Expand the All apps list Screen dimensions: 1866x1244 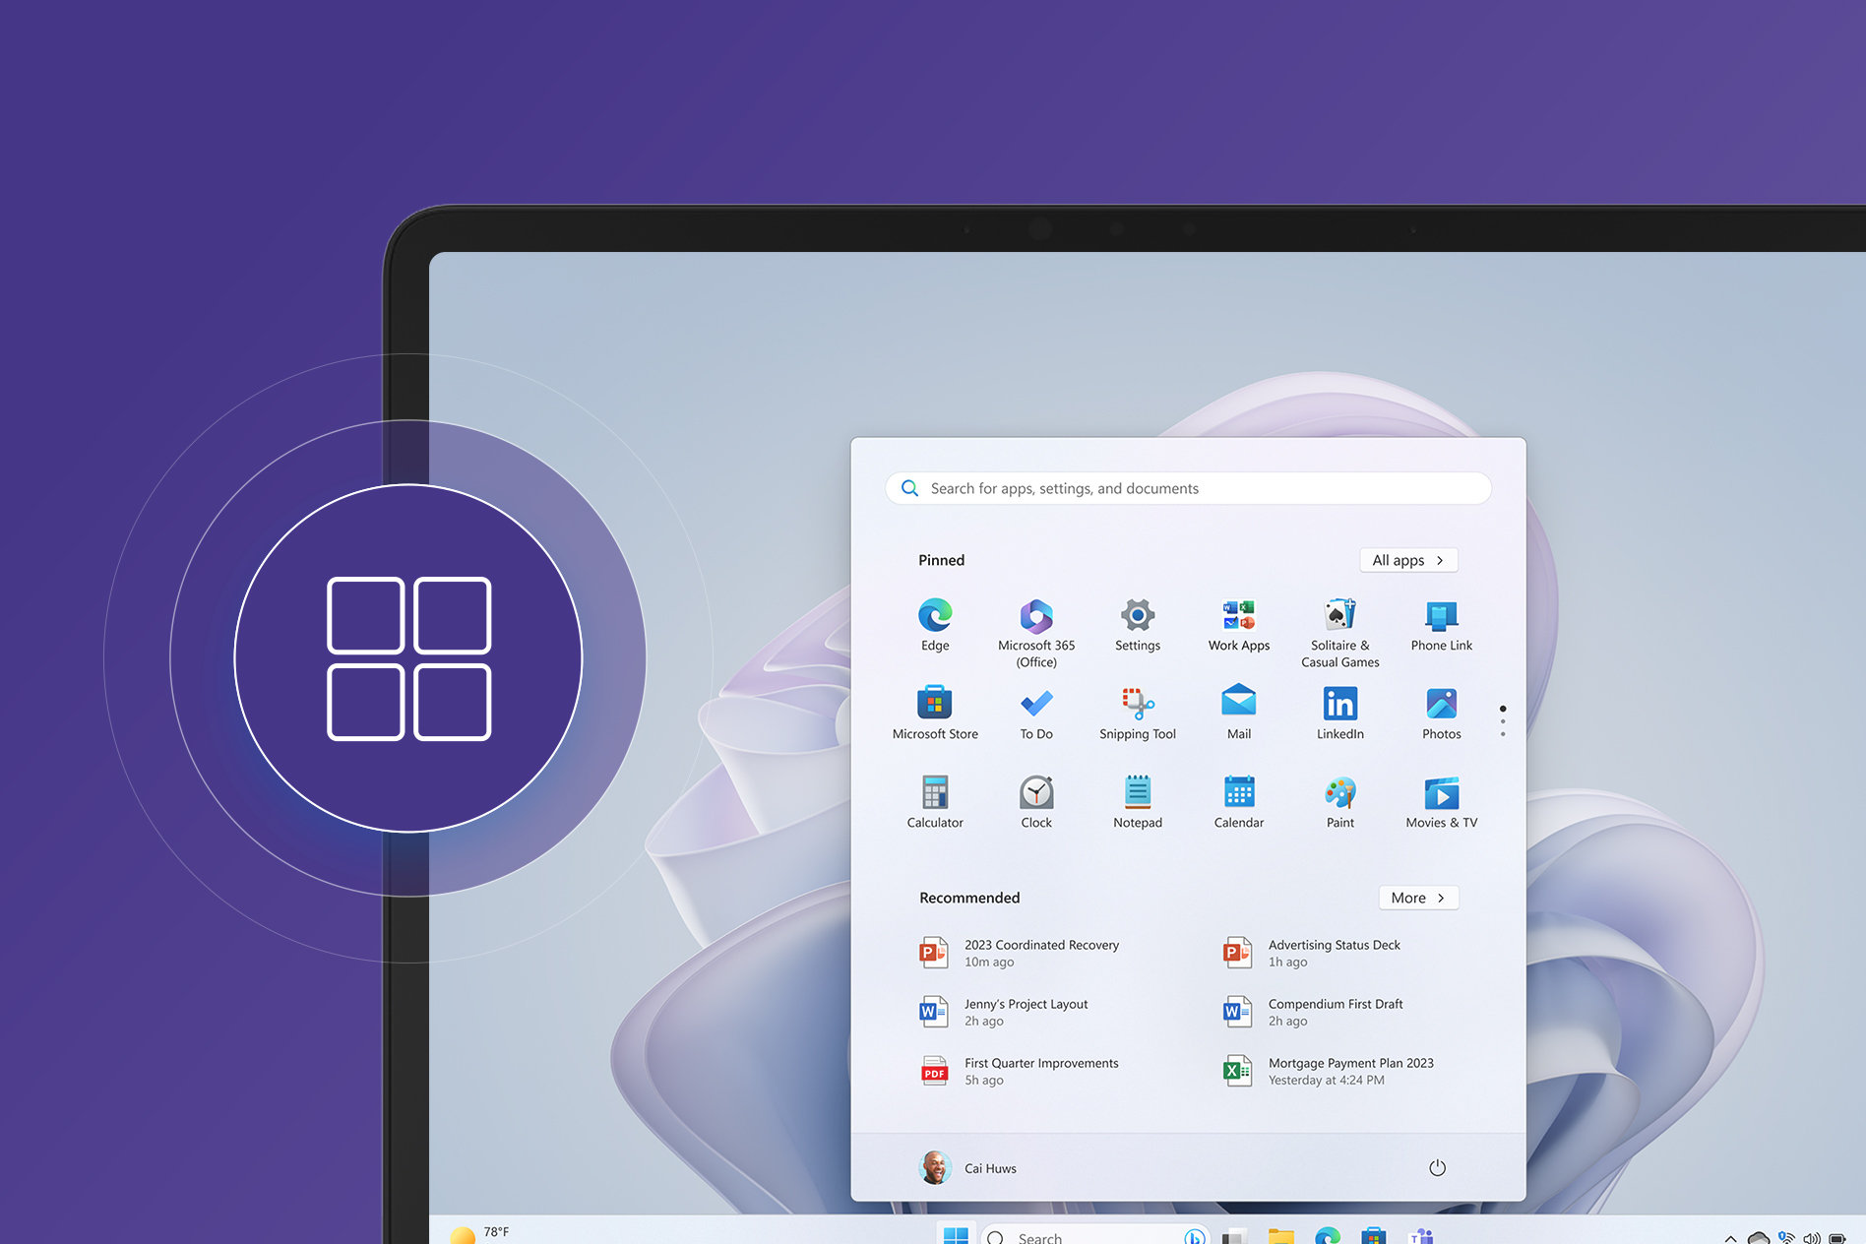click(x=1407, y=559)
